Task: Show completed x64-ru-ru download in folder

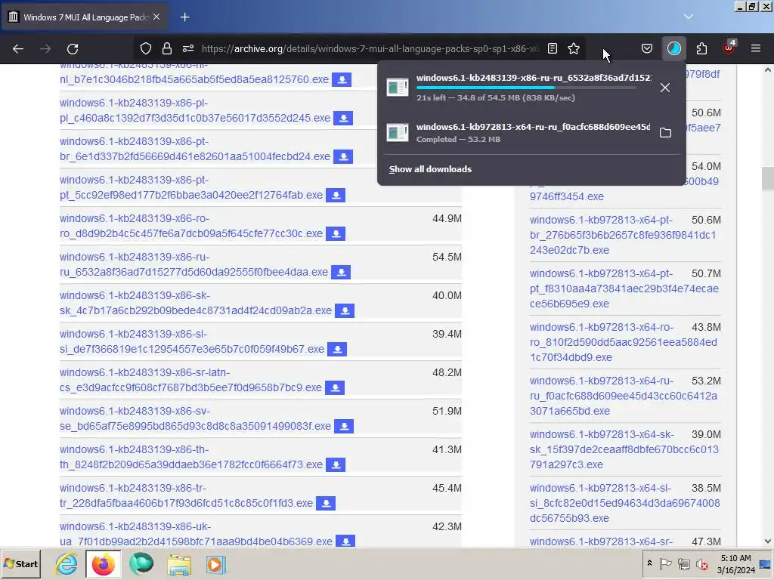Action: click(x=665, y=133)
